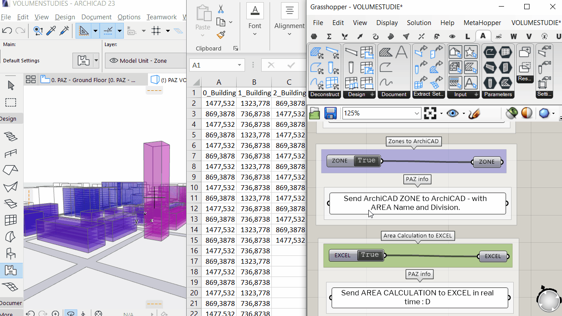Expand Grasshopper Design panel plus
The width and height of the screenshot is (562, 316).
pyautogui.click(x=372, y=94)
